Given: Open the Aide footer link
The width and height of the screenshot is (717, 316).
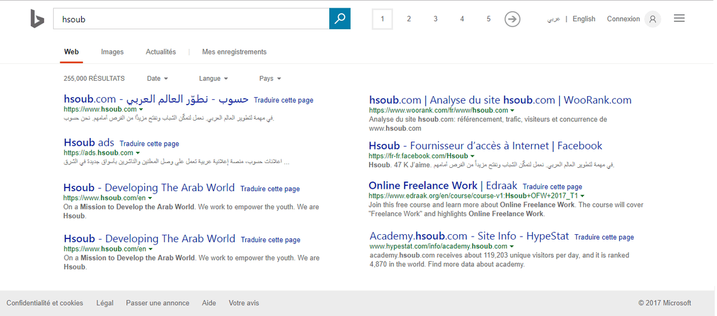Looking at the screenshot, I should (x=209, y=303).
